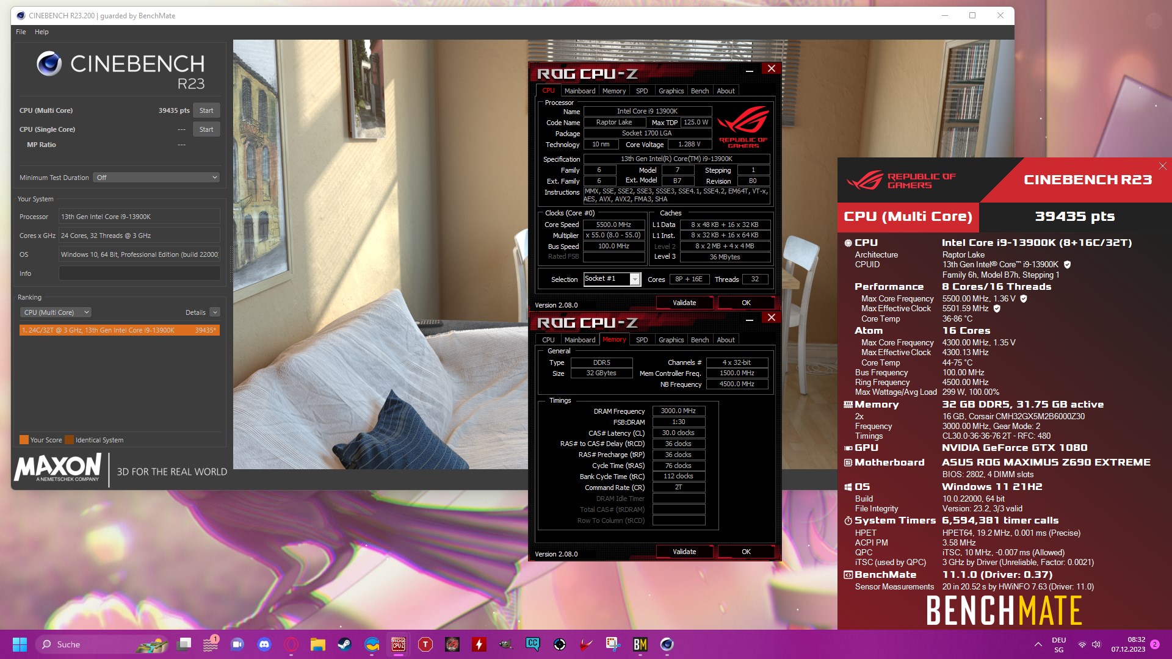Open the red lightning bolt app
This screenshot has width=1172, height=659.
[x=479, y=644]
